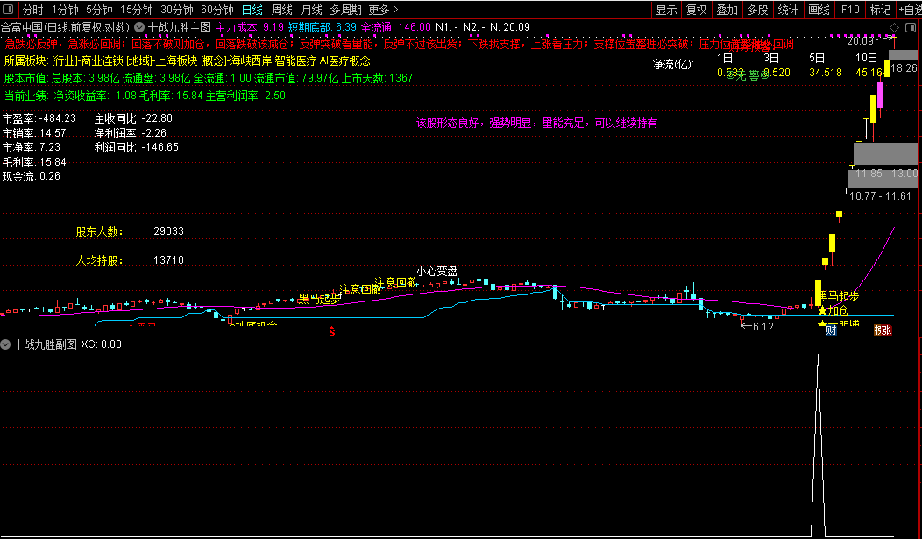The image size is (922, 539).
Task: Select the 月线 monthly tab
Action: 311,10
